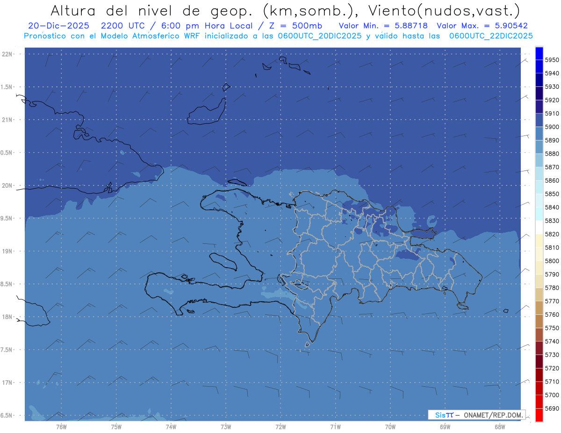
Task: Click the '0.5N' axis label
Action: (x=6, y=153)
